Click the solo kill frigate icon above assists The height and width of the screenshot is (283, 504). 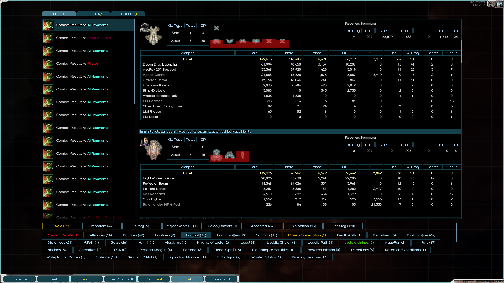pyautogui.click(x=216, y=28)
